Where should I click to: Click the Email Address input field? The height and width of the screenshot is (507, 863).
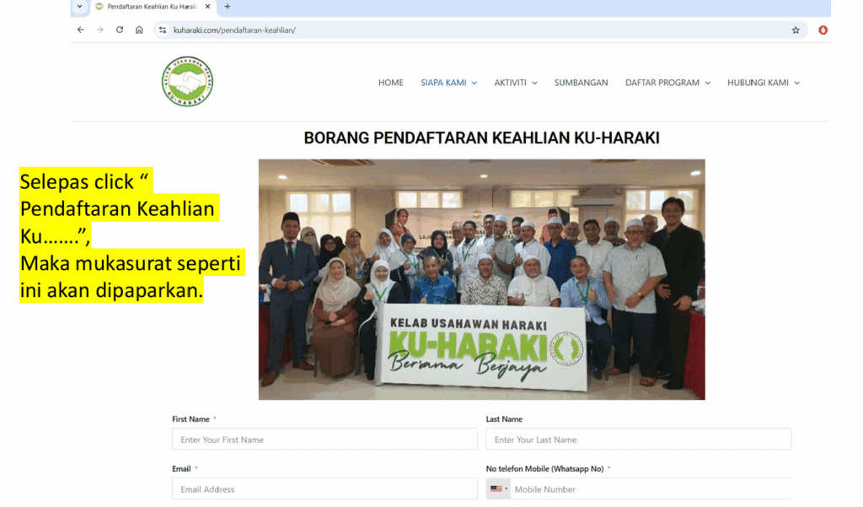[324, 489]
